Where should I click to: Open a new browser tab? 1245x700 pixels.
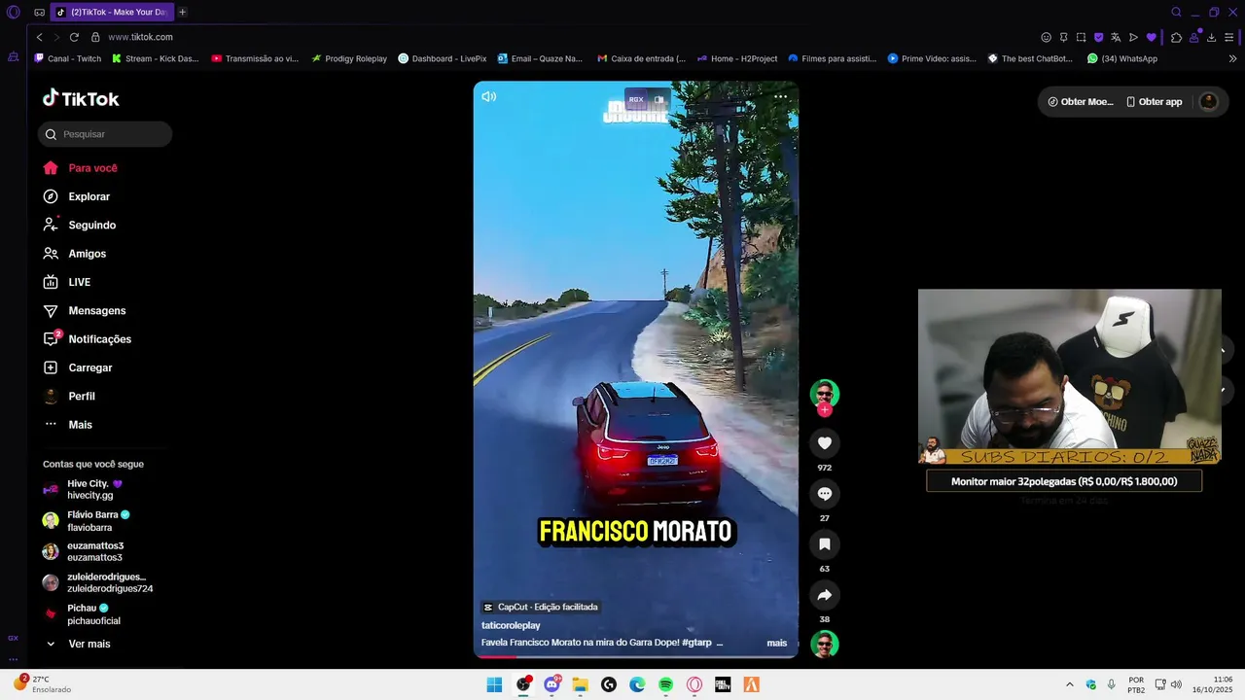coord(182,12)
